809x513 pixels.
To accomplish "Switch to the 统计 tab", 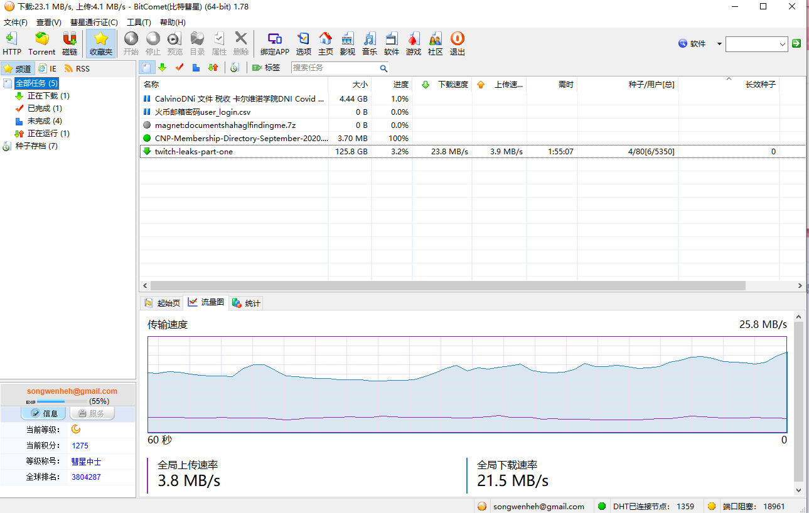I will coord(246,303).
